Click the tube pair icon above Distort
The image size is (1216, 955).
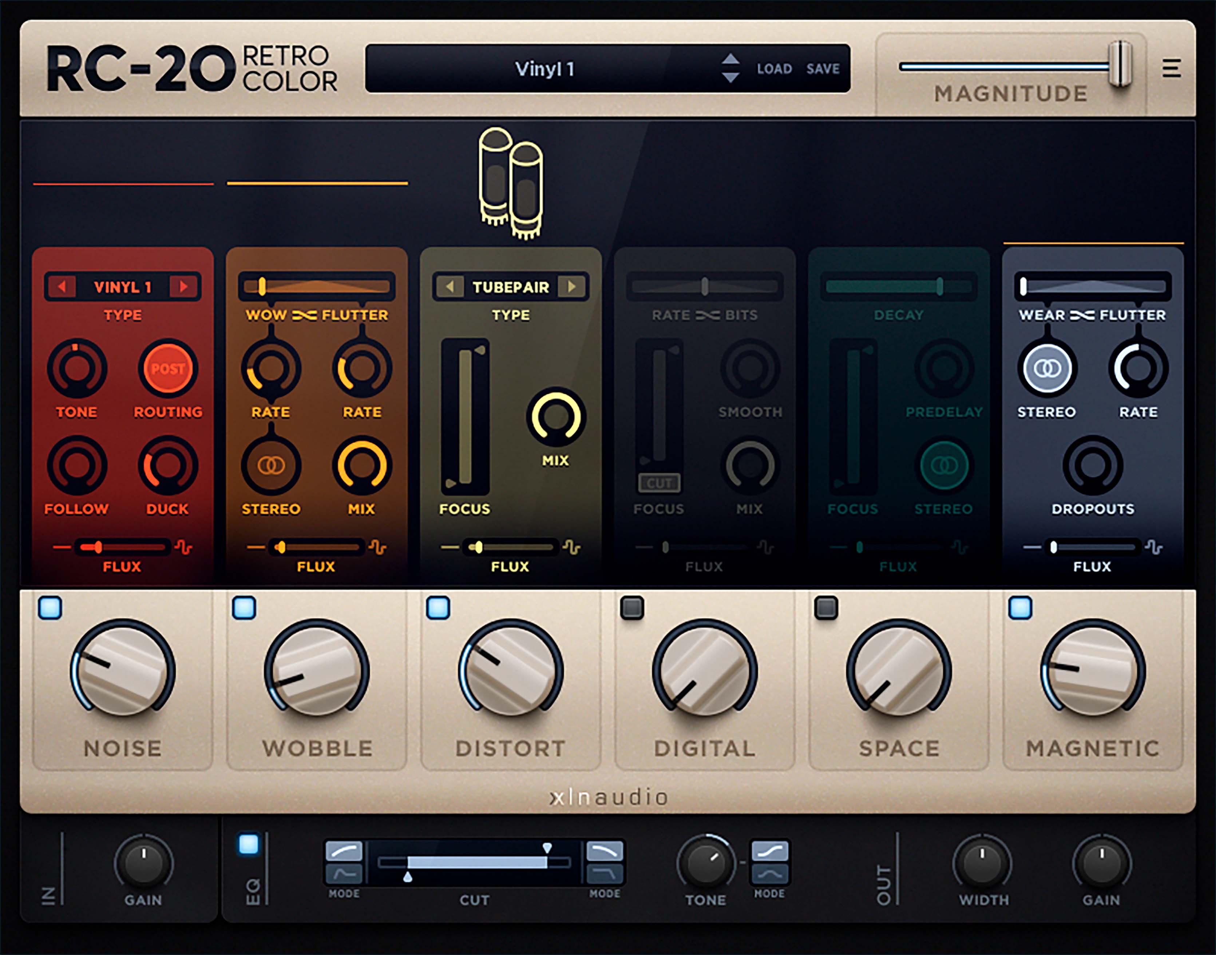(510, 183)
